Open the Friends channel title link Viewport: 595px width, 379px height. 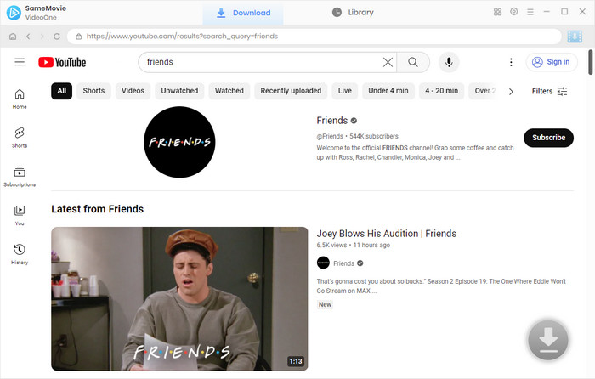pyautogui.click(x=332, y=121)
